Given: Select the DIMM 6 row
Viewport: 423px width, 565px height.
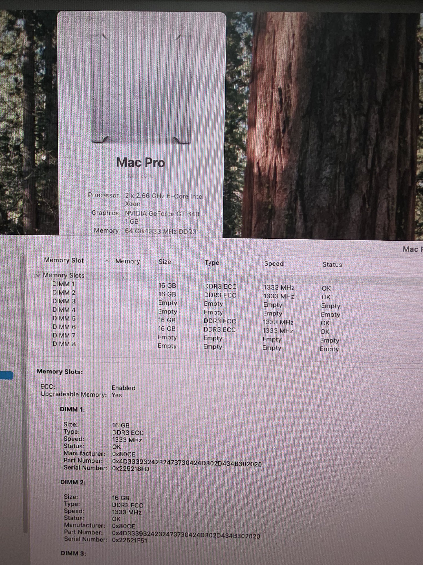Looking at the screenshot, I should (x=226, y=329).
